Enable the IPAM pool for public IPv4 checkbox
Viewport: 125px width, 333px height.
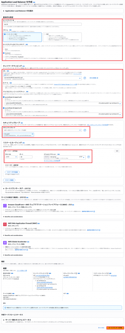point(4,87)
